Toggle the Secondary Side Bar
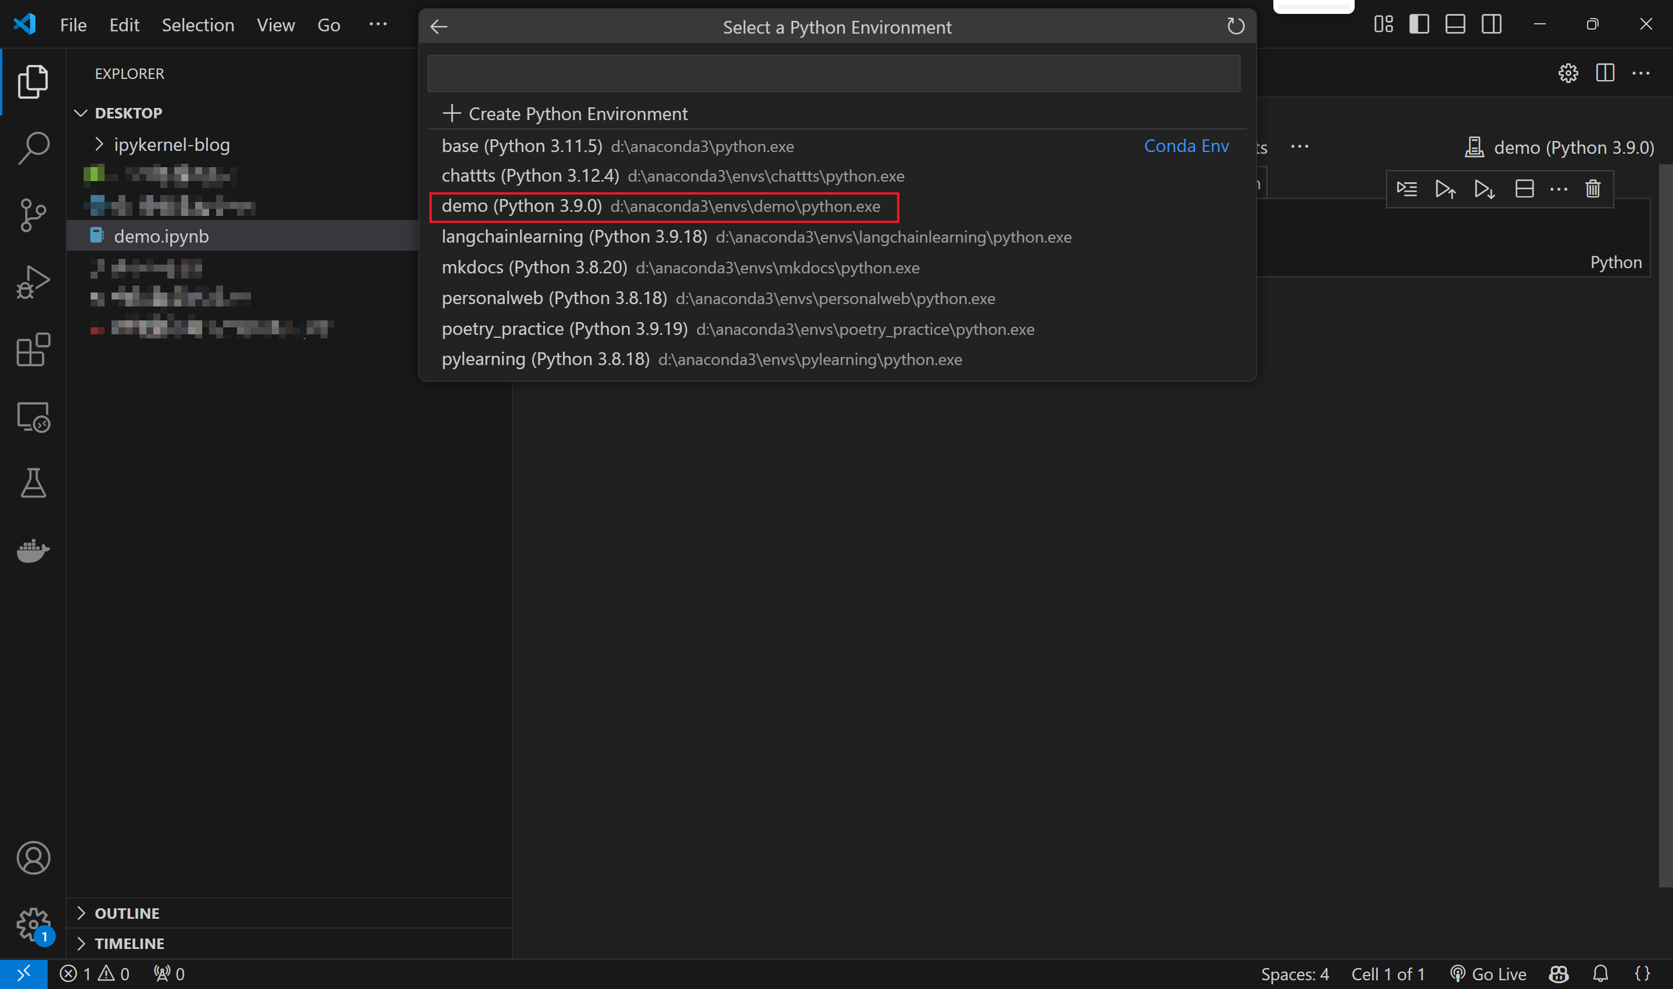 [x=1492, y=24]
